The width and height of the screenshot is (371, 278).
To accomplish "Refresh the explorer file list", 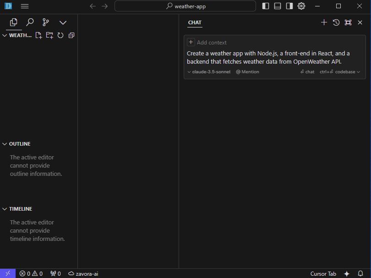I will pos(60,35).
